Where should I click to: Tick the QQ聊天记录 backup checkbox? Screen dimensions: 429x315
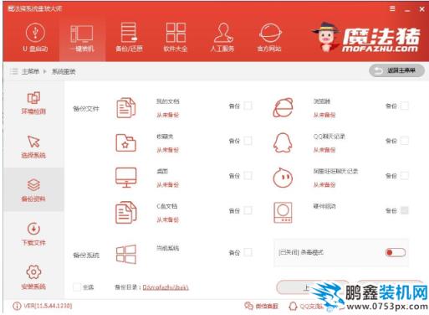tap(405, 141)
